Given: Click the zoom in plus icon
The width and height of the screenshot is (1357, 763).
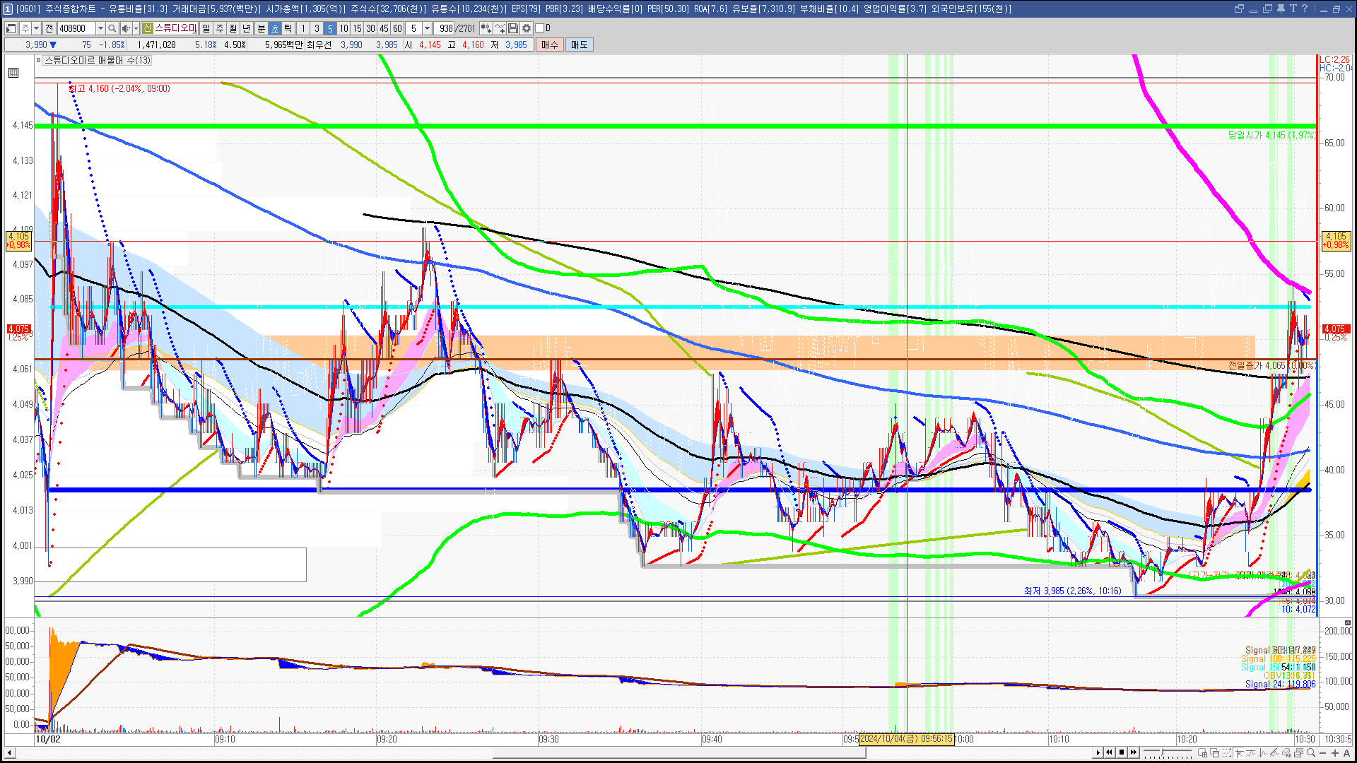Looking at the screenshot, I should tap(1334, 753).
